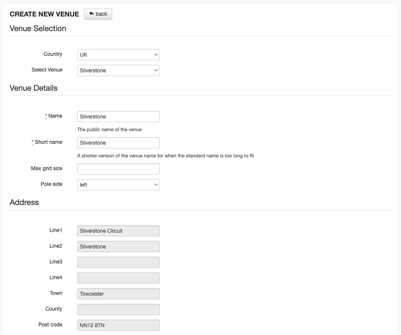Click the Address section heading

[24, 202]
